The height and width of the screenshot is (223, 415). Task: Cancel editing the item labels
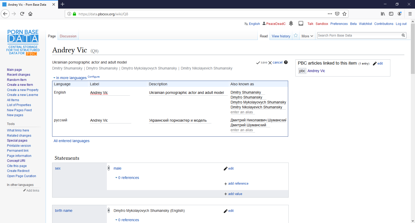point(275,62)
